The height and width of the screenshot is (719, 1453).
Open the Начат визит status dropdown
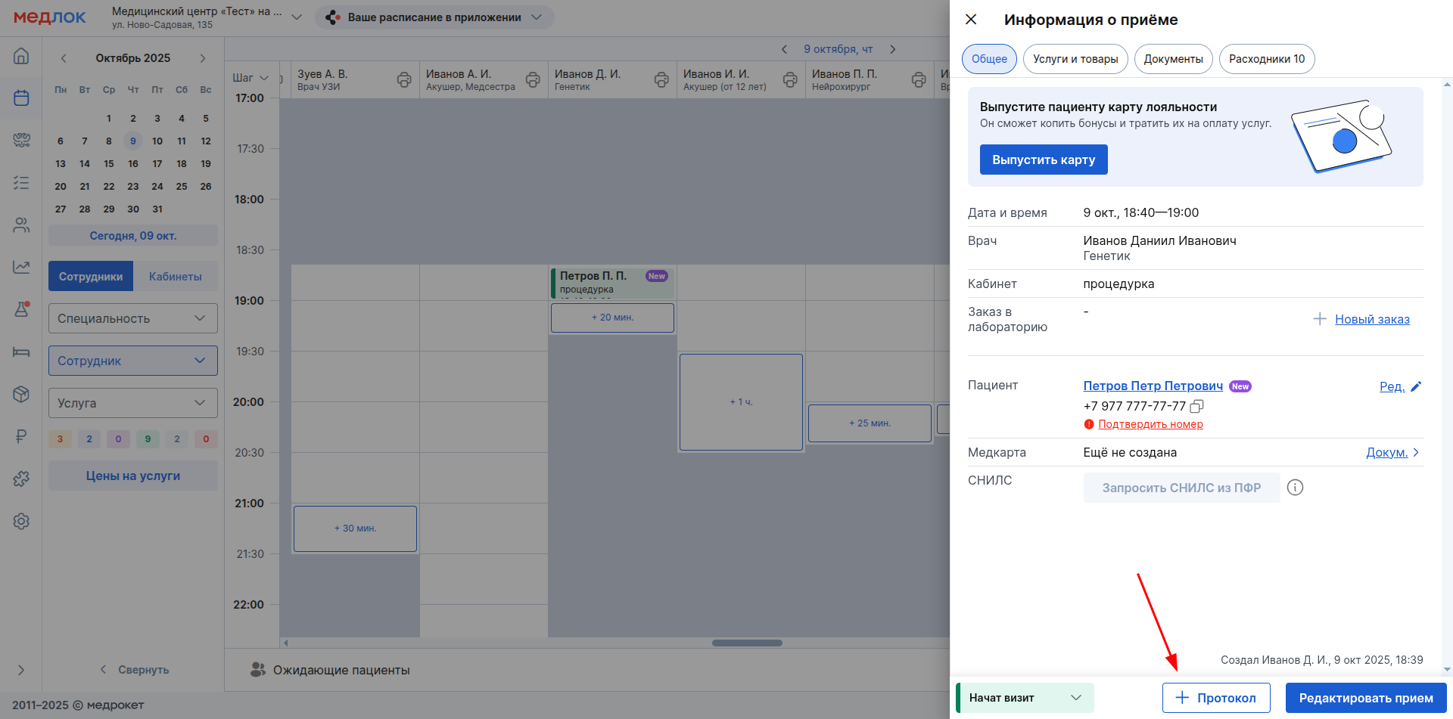(x=1025, y=698)
